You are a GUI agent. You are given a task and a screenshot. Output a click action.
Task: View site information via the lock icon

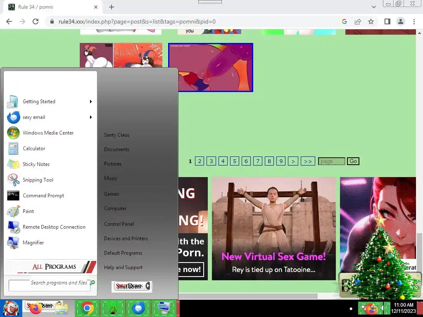[x=52, y=21]
